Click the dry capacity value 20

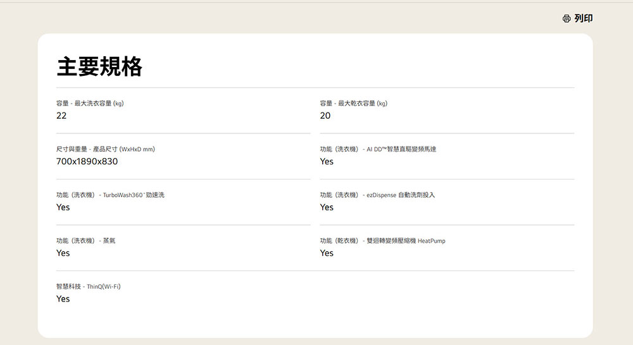pos(325,116)
